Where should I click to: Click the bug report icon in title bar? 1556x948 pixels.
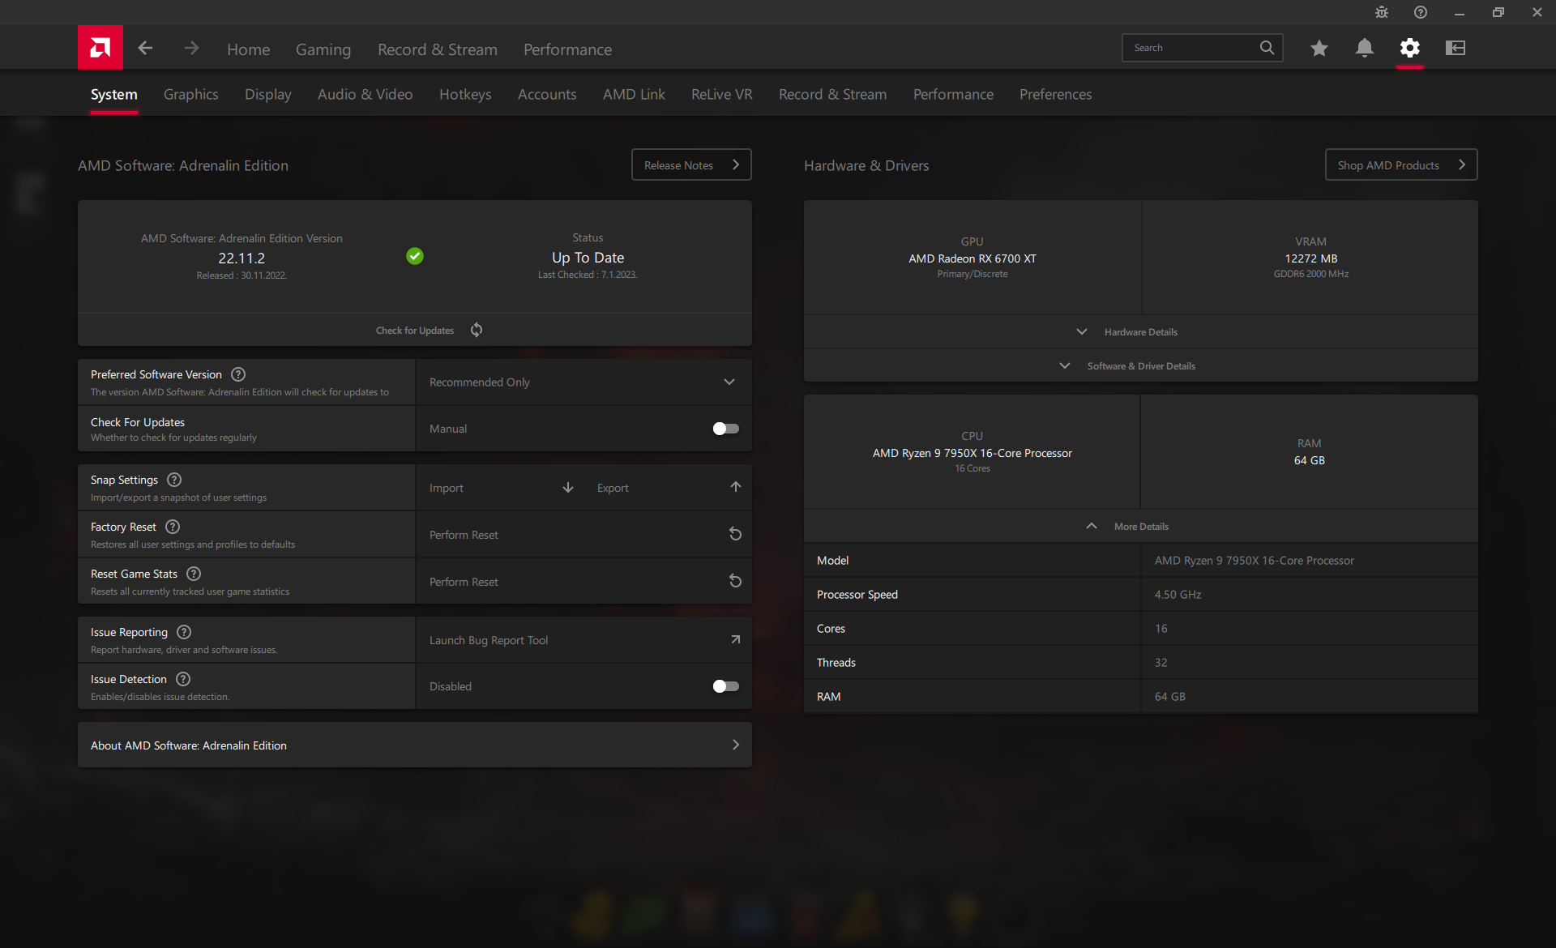(x=1381, y=12)
